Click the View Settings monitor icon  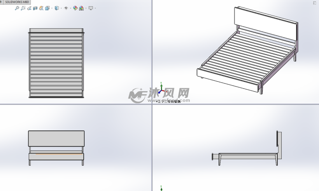[91, 8]
